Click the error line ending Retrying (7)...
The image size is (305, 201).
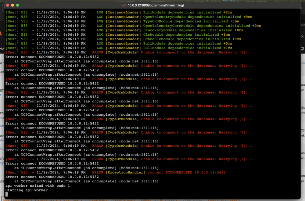tap(129, 132)
